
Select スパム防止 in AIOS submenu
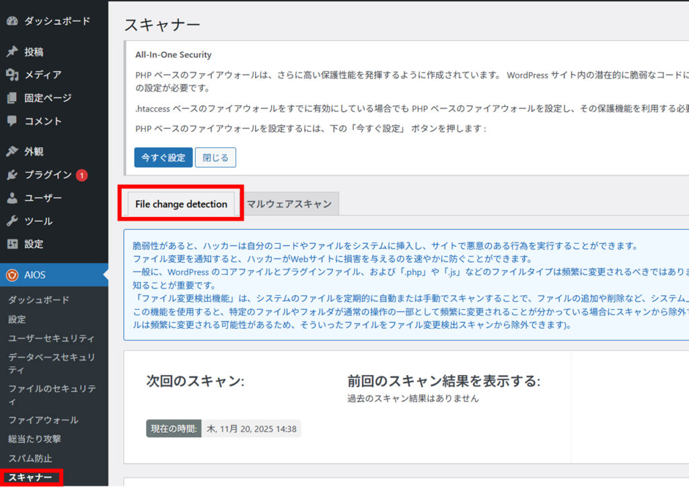(30, 458)
